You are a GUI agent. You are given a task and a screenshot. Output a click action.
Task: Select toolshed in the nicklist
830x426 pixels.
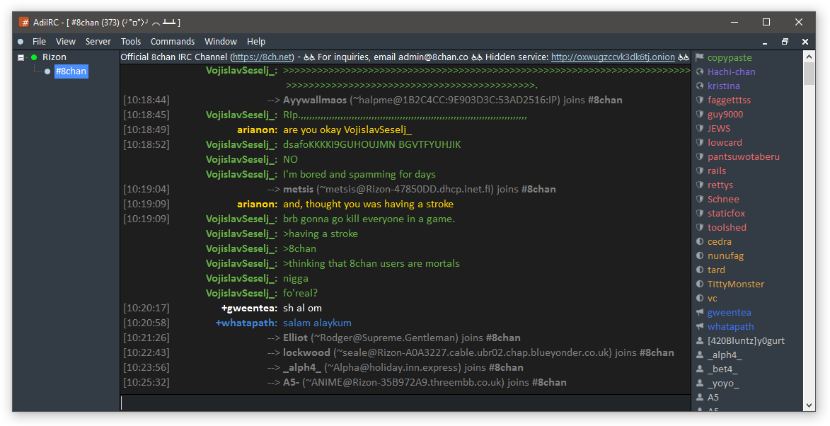[x=727, y=228]
